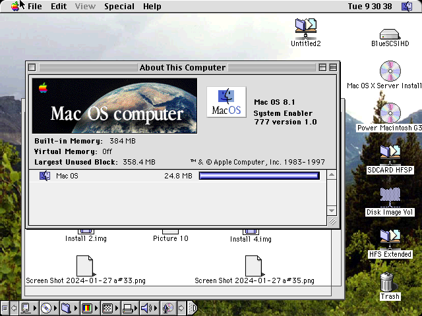Open the Finder application menu icon
The image size is (422, 316).
pos(407,6)
